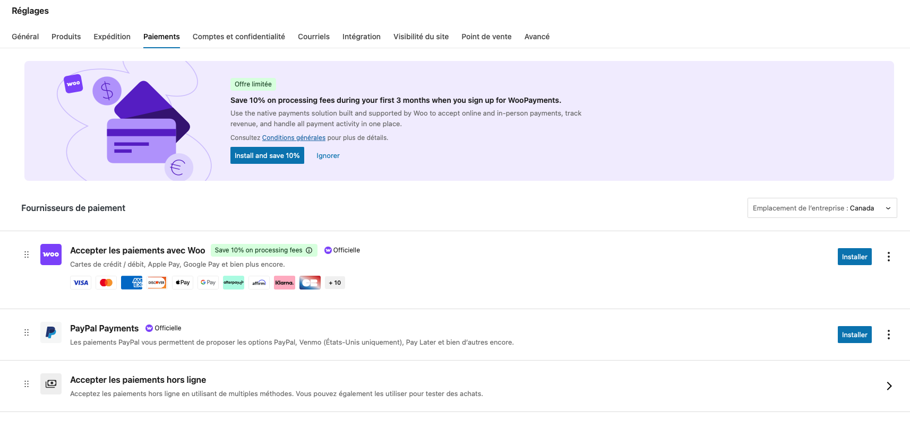Open the Comptes et confidentialité tab
Screen dimensions: 910x421
click(238, 37)
